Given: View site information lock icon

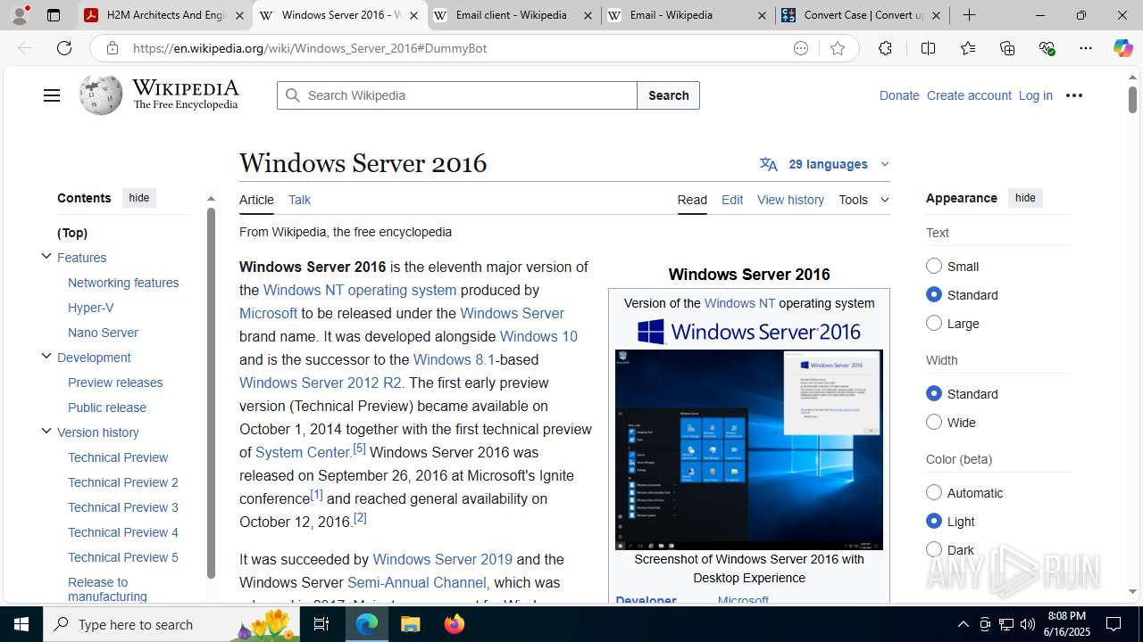Looking at the screenshot, I should point(112,48).
